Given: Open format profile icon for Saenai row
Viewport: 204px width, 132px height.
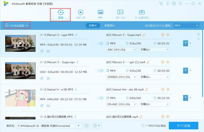Looking at the screenshot, I should click(186, 98).
